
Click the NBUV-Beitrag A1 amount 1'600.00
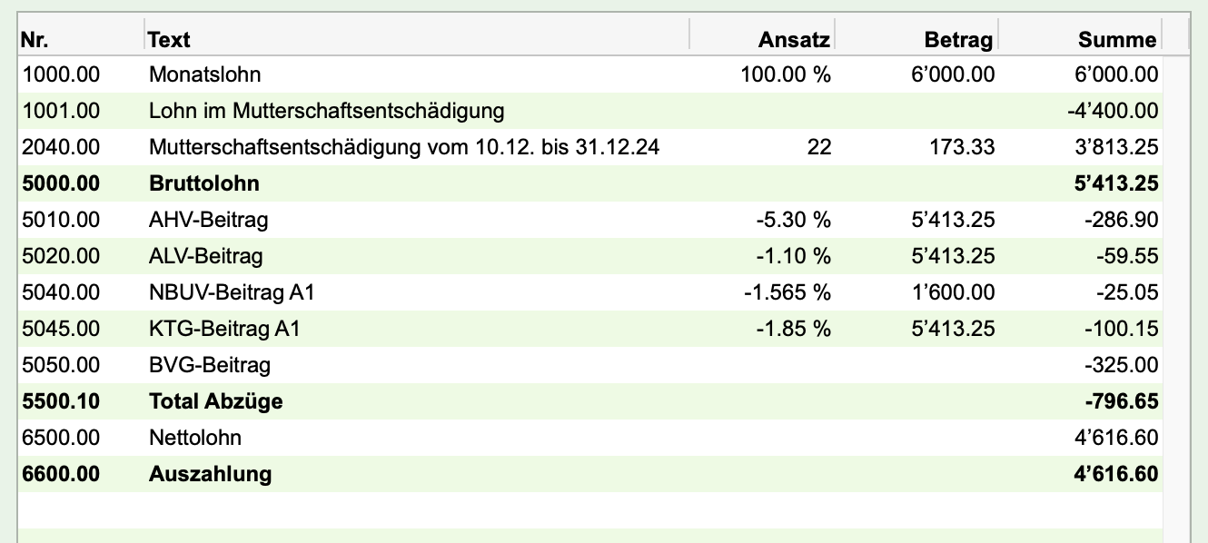click(x=953, y=292)
